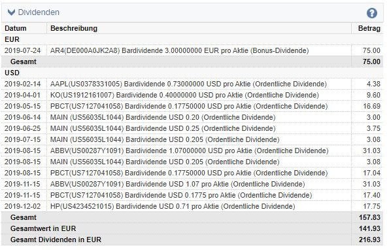
Task: Select the ABBV dividend dated 2019-11-15
Action: pos(192,184)
